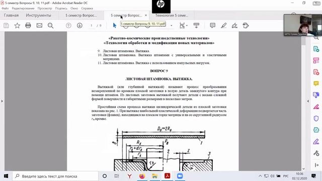Open File Explorer from taskbar
Image resolution: width=322 pixels, height=181 pixels.
pos(154,176)
